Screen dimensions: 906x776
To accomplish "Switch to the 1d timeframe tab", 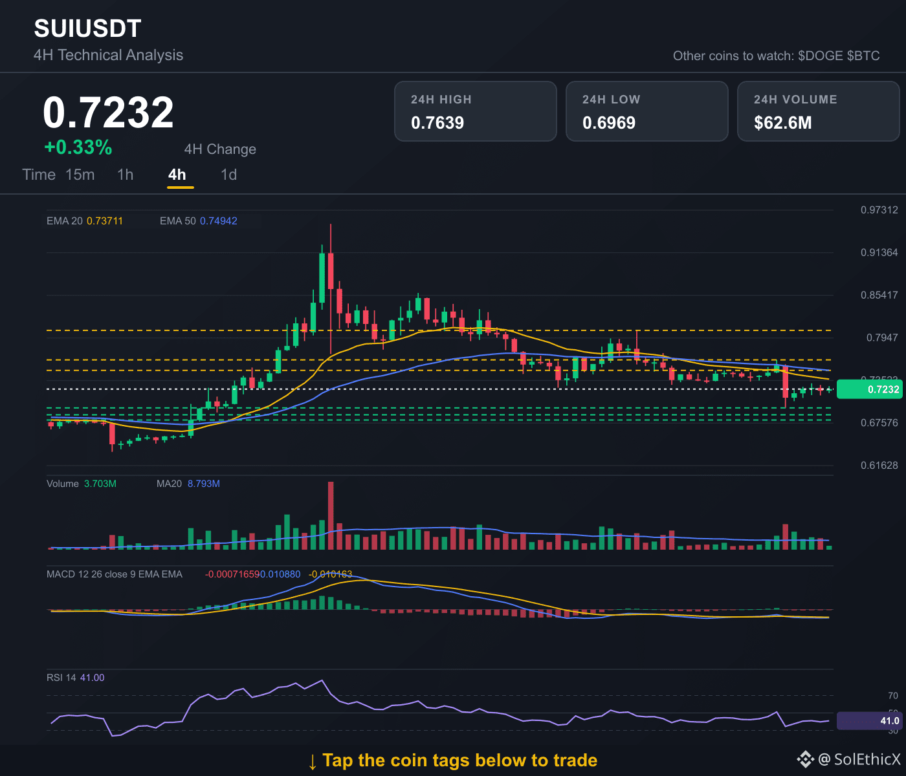I will coord(229,175).
